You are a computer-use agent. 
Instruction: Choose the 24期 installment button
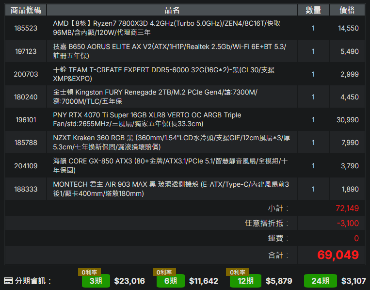pos(320,281)
